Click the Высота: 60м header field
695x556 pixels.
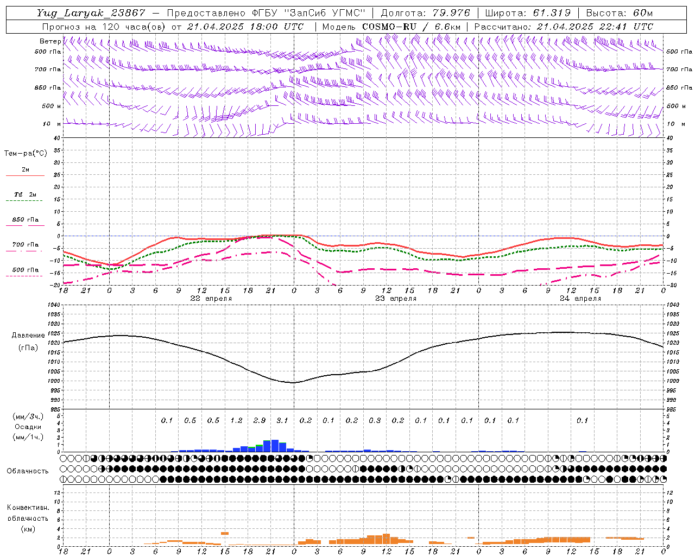pos(620,13)
